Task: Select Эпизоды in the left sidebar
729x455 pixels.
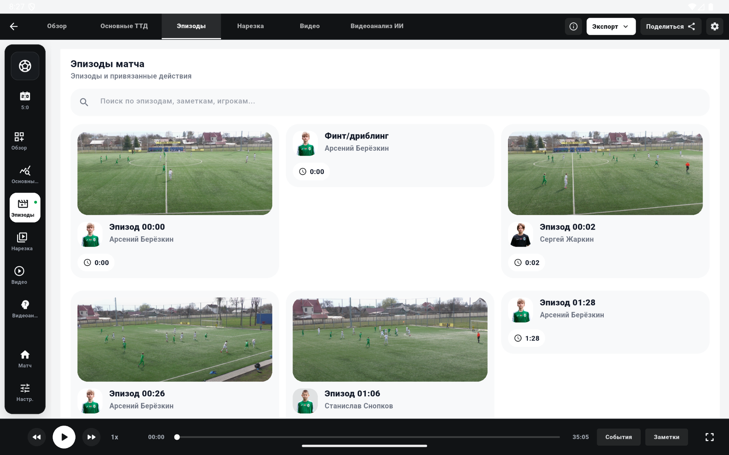Action: point(25,208)
